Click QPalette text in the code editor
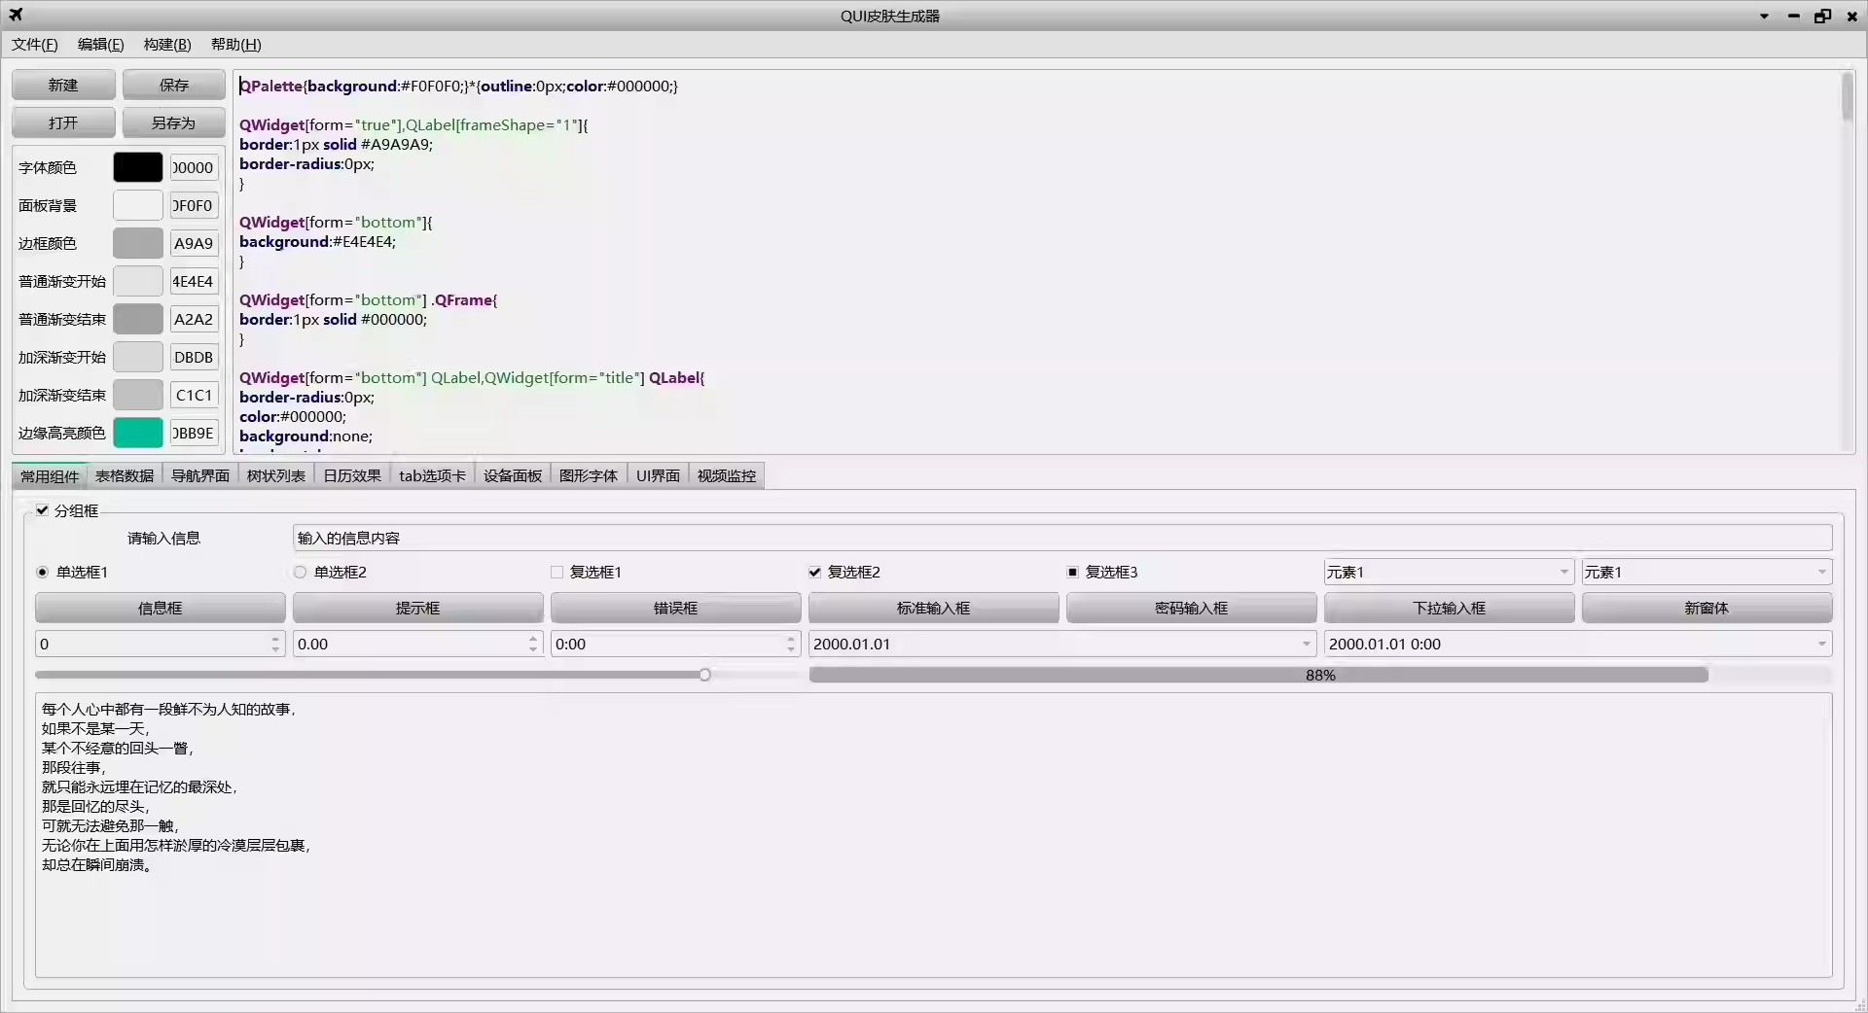Screen dimensions: 1868x1013 [271, 86]
